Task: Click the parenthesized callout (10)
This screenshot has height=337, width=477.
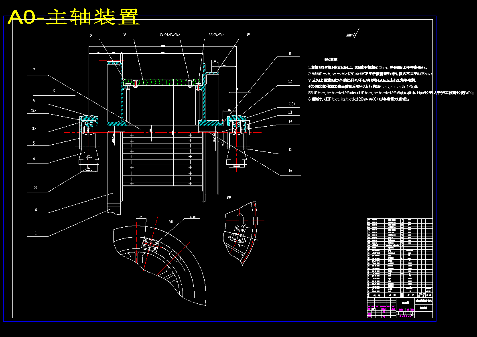Action: click(x=292, y=104)
